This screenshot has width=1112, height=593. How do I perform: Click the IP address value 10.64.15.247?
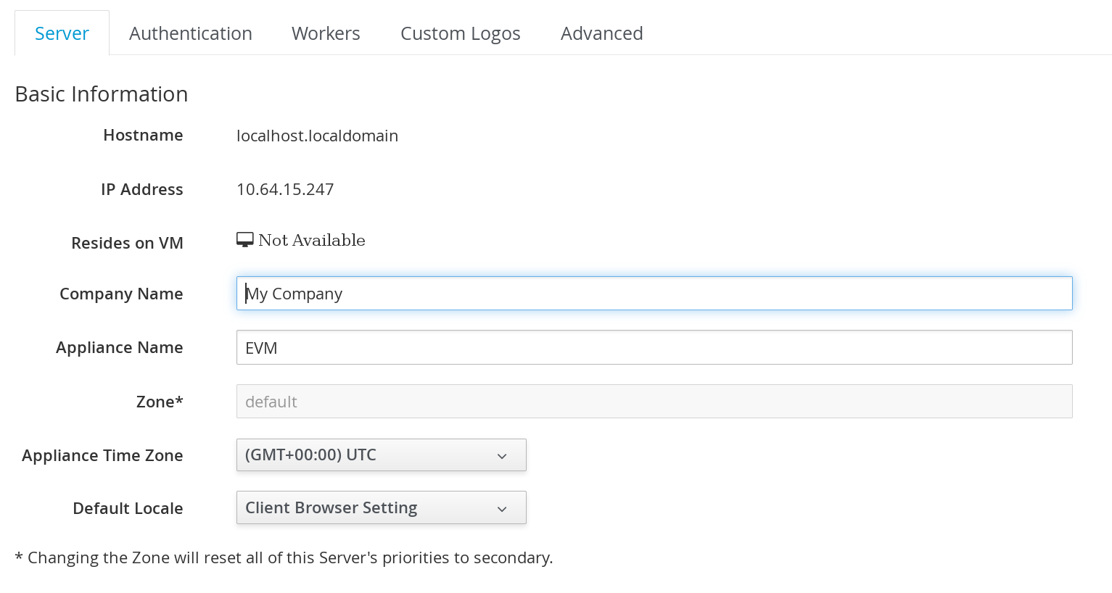(x=285, y=190)
